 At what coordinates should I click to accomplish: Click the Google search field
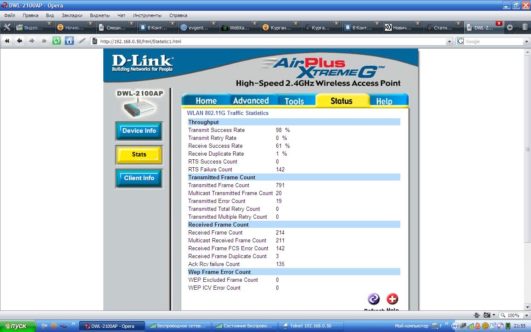[494, 41]
